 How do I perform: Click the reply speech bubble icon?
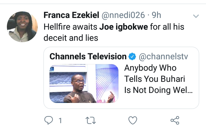click(49, 120)
